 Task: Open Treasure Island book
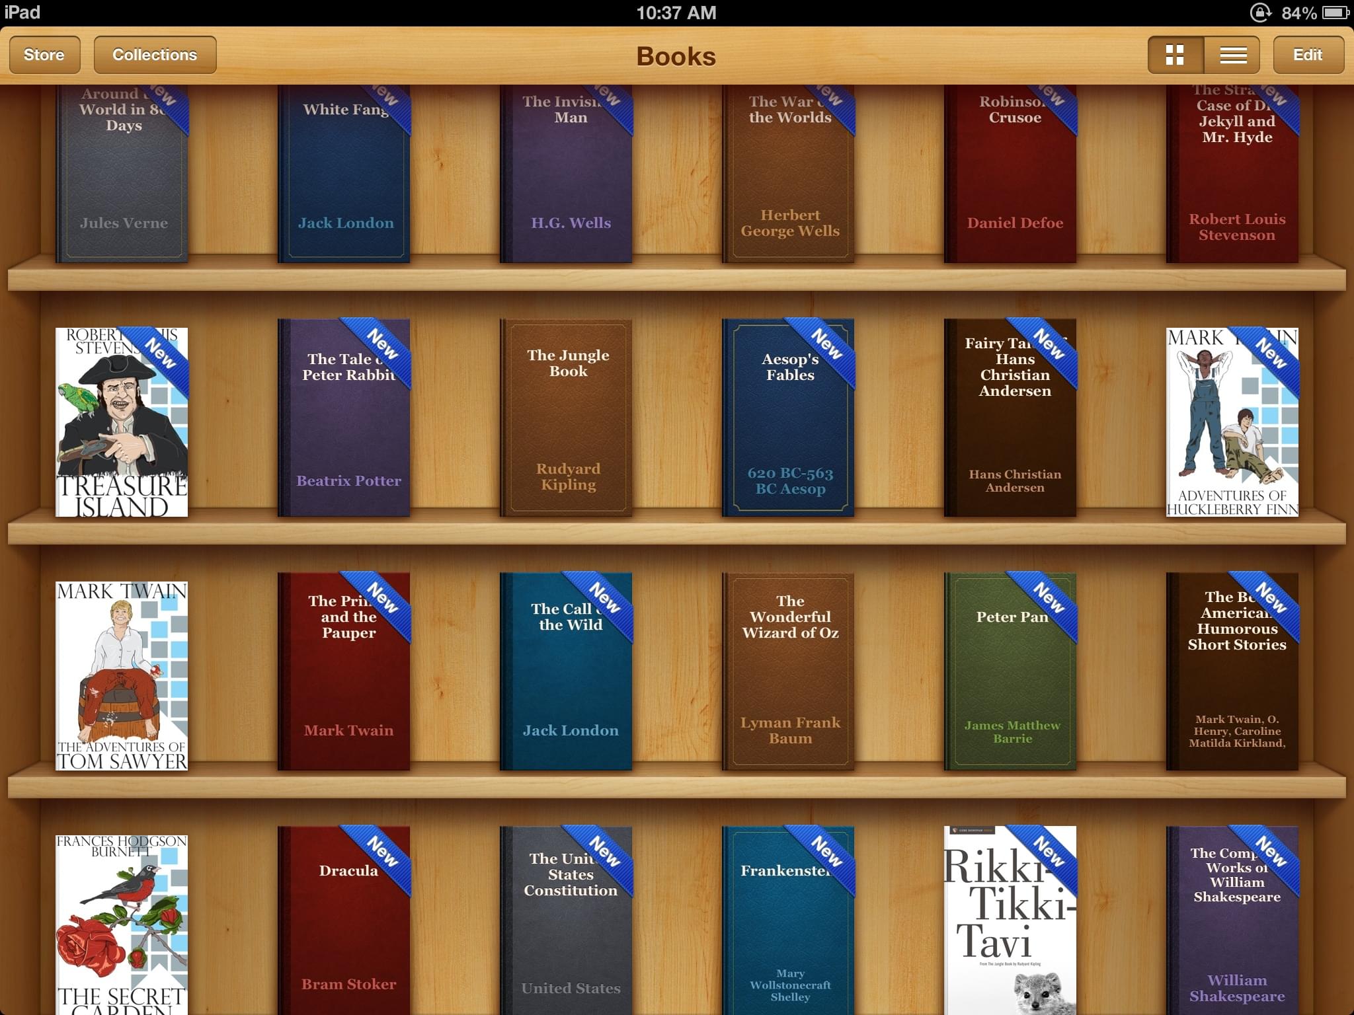point(122,420)
